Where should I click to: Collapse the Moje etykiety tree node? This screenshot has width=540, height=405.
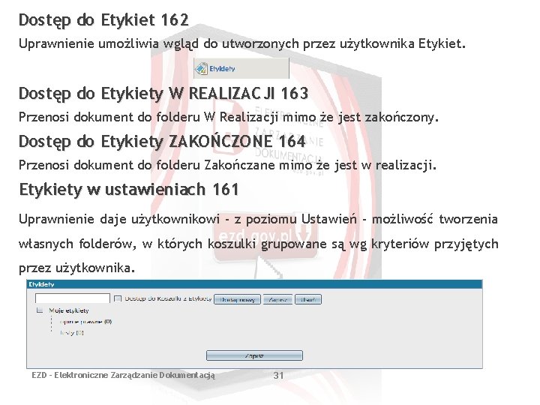click(40, 310)
